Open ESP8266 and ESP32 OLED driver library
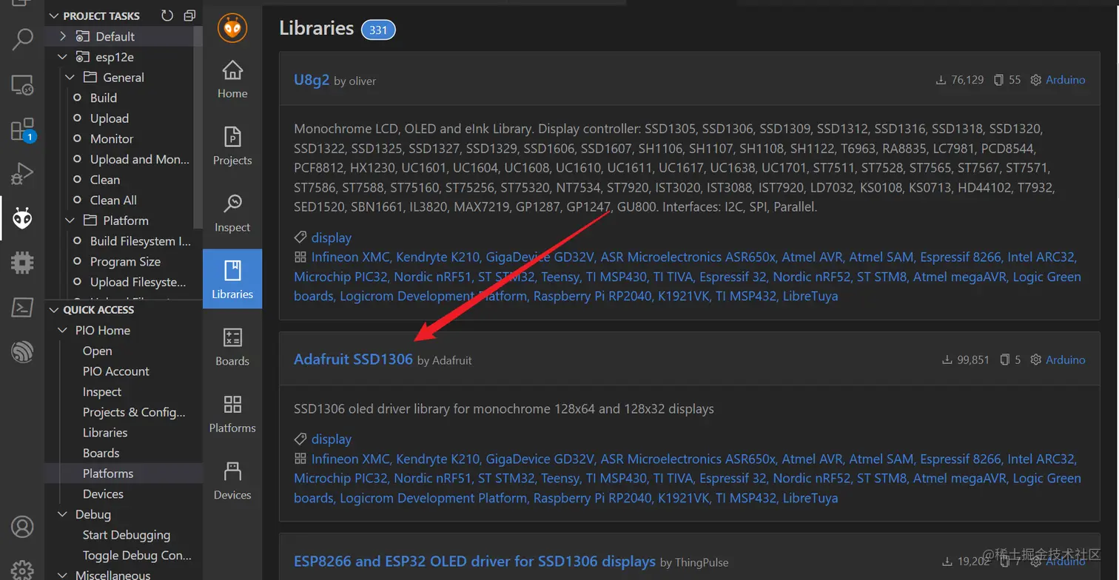This screenshot has height=580, width=1119. pos(474,561)
